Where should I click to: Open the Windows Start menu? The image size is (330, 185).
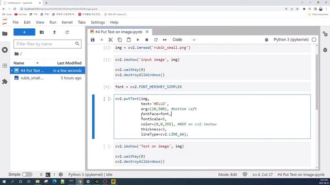coord(4,181)
